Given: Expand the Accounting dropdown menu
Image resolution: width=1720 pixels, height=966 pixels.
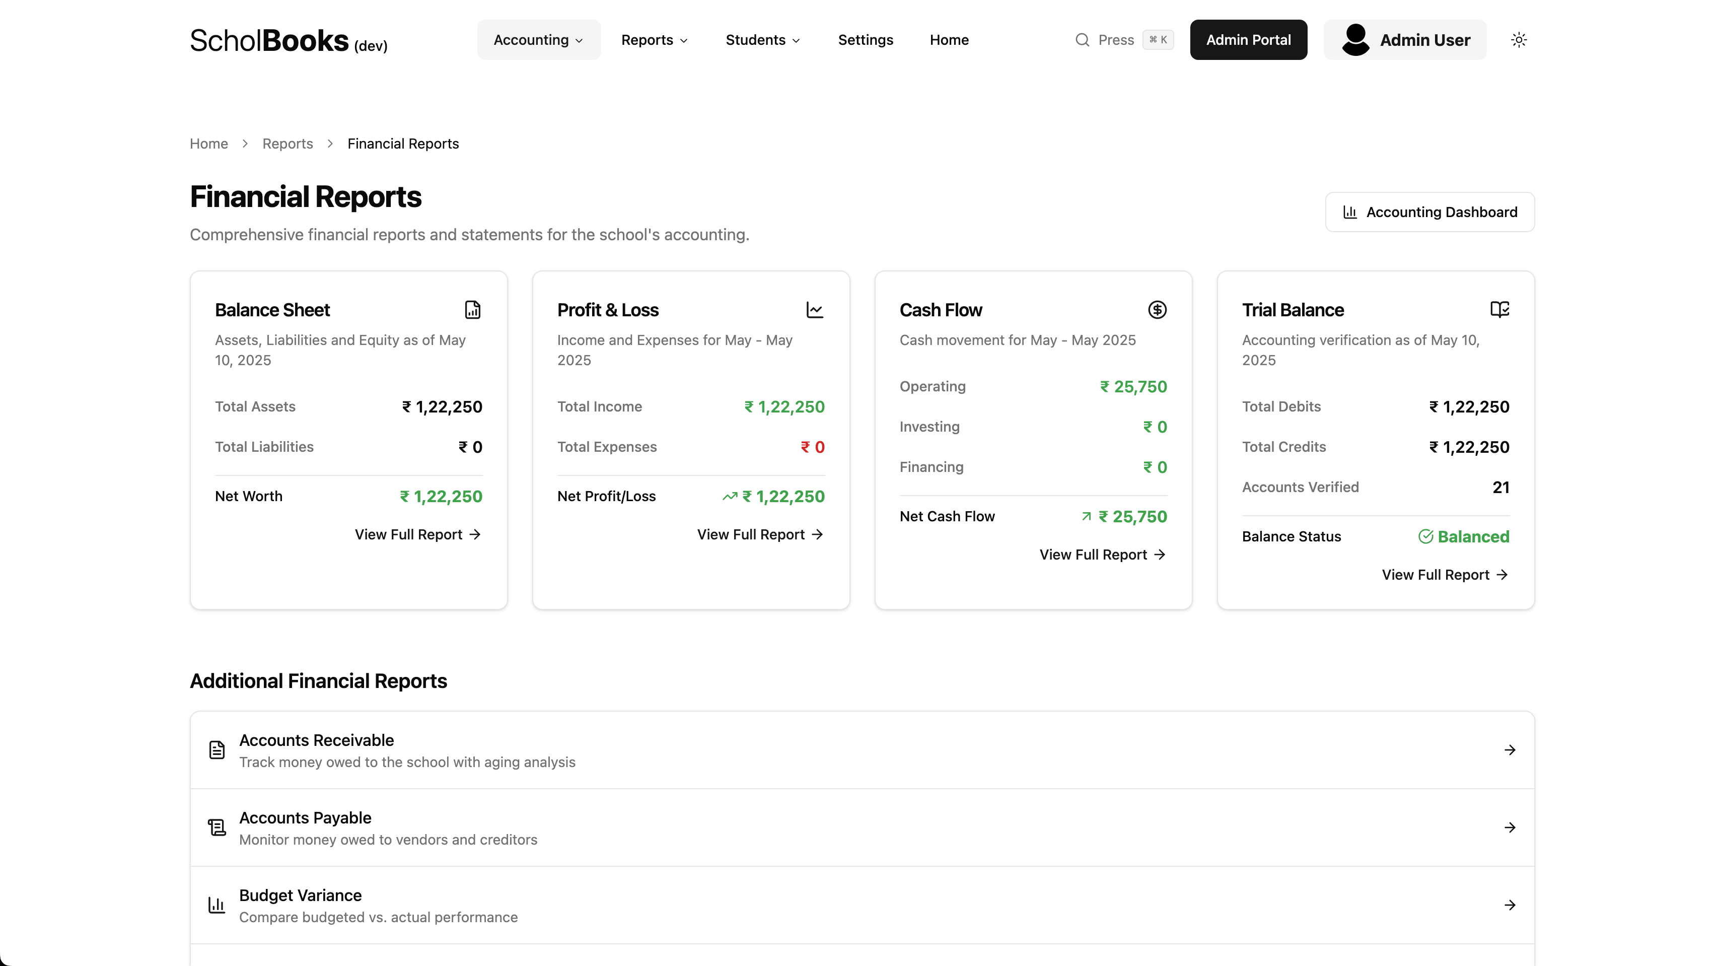Looking at the screenshot, I should click(538, 40).
